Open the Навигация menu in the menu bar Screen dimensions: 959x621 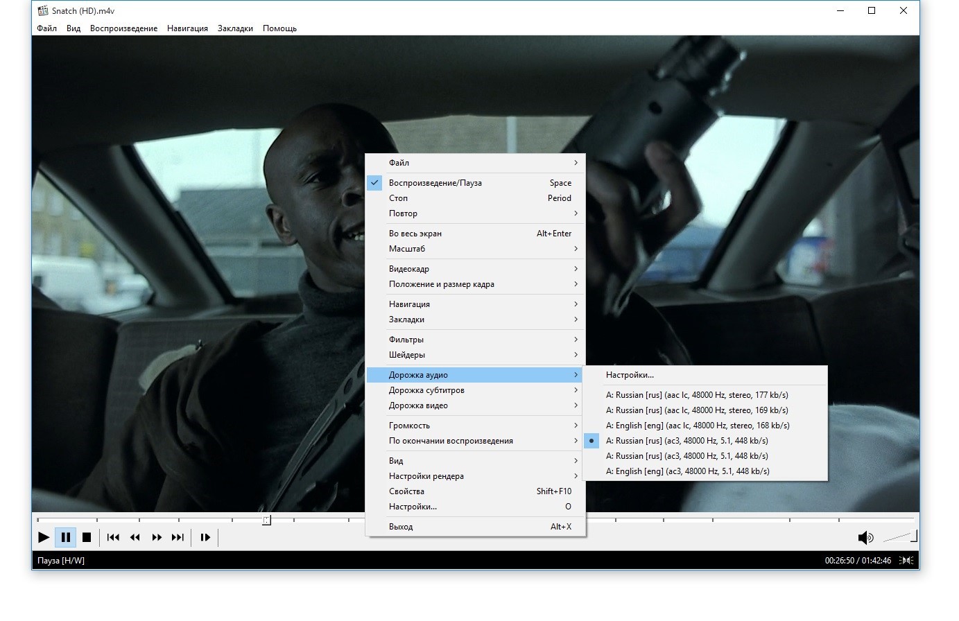187,28
